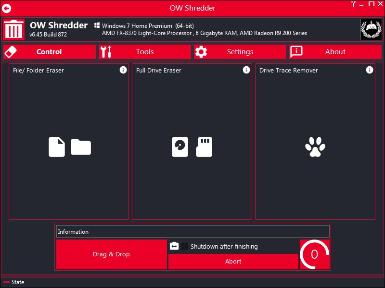Click the memory card icon in Full Drive Eraser

(204, 146)
